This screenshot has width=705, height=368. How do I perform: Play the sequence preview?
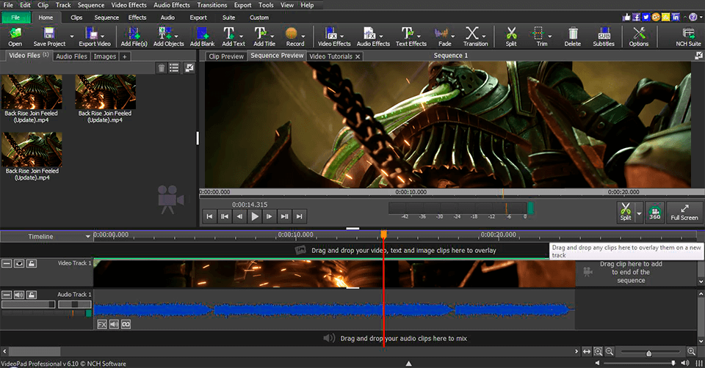[255, 216]
